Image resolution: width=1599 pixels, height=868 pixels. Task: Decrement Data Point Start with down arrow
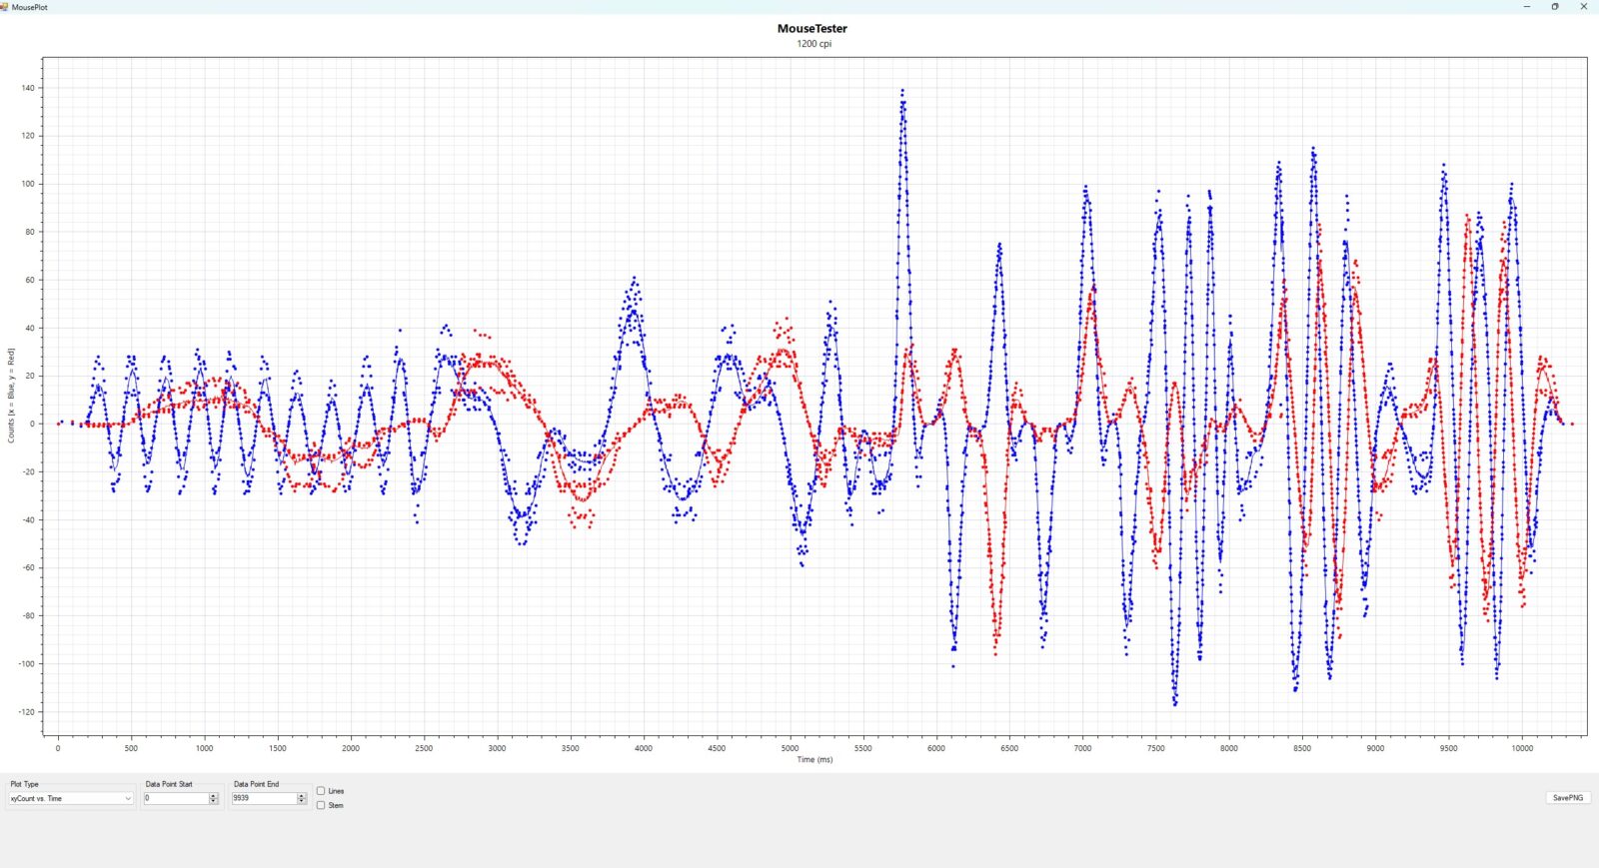point(214,801)
